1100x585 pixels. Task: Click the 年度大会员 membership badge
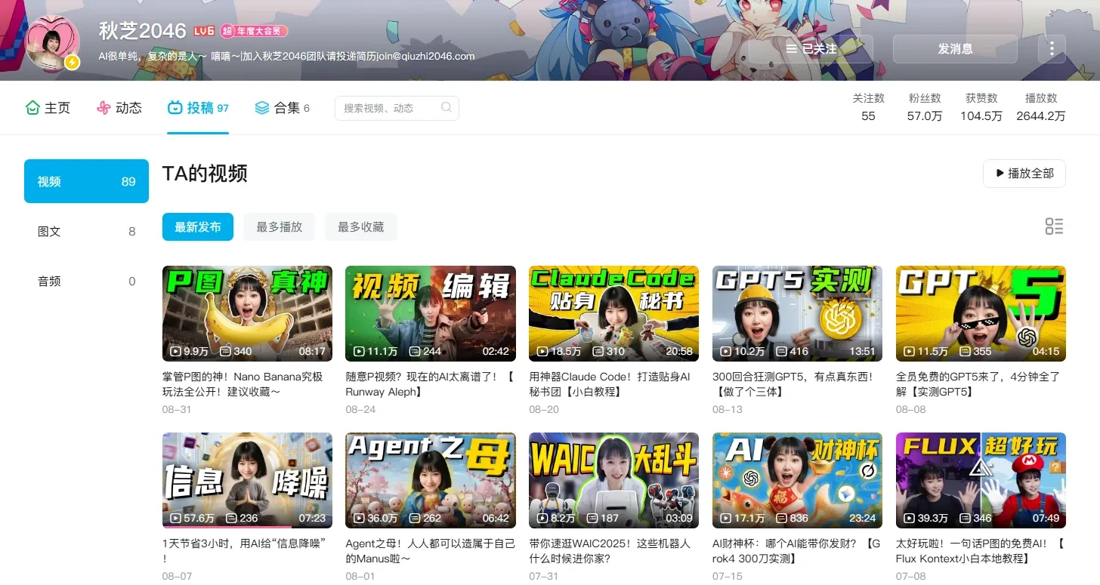[x=254, y=31]
